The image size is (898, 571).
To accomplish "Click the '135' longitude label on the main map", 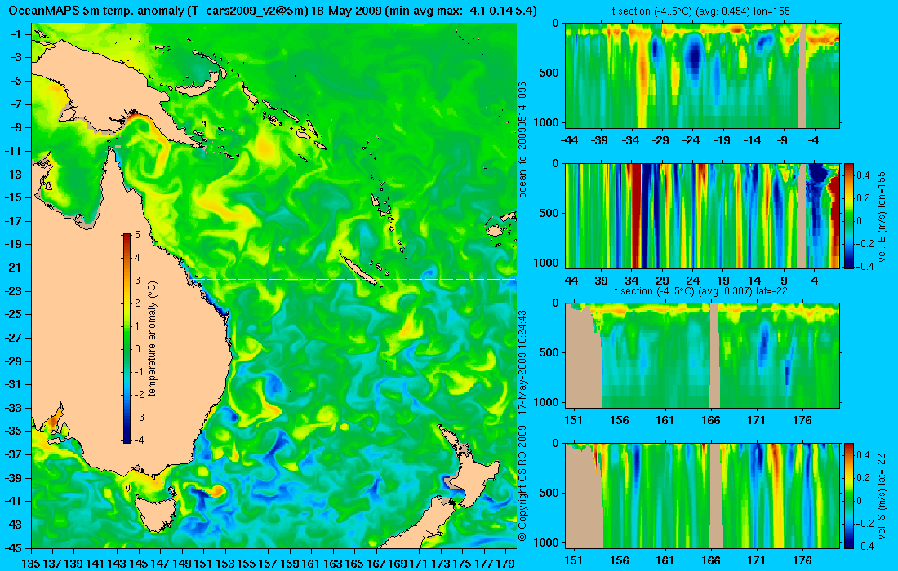I will click(x=31, y=563).
